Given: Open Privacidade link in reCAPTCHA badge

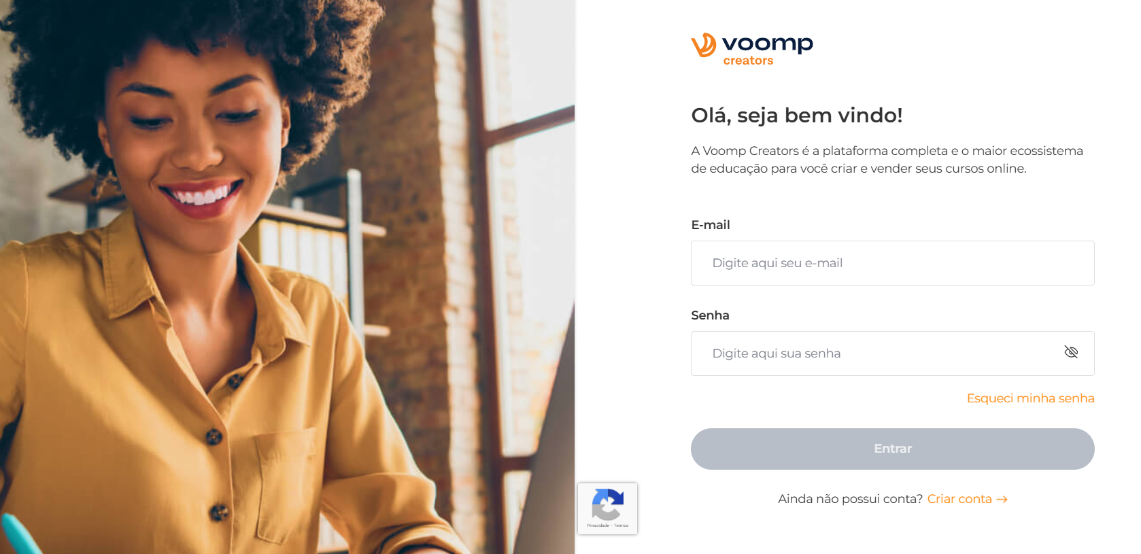Looking at the screenshot, I should pyautogui.click(x=598, y=525).
